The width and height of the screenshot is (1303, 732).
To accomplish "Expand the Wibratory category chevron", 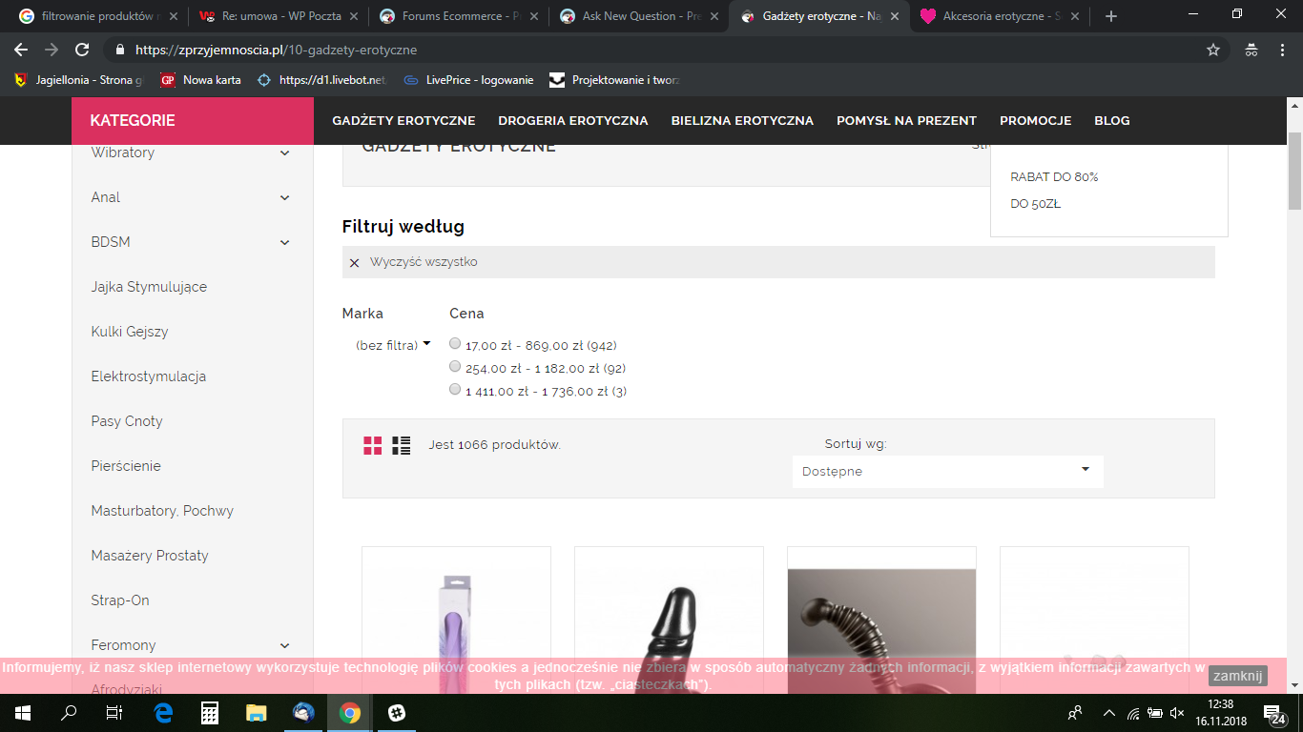I will coord(284,152).
